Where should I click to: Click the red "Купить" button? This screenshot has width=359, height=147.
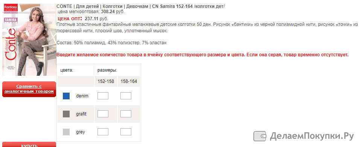[29, 144]
